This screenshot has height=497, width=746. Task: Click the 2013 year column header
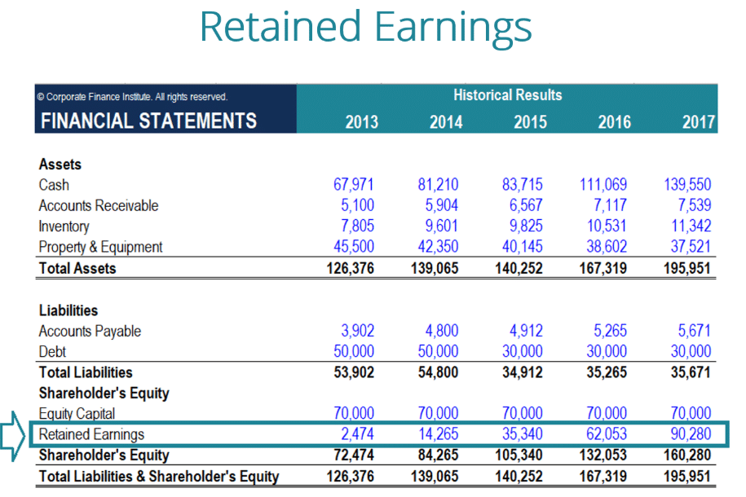[x=361, y=122]
